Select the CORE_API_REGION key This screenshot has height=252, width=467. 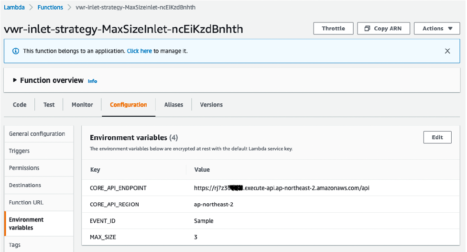(114, 204)
